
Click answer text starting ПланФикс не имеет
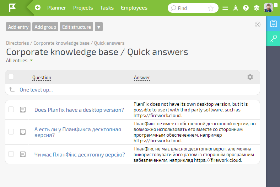point(195,132)
